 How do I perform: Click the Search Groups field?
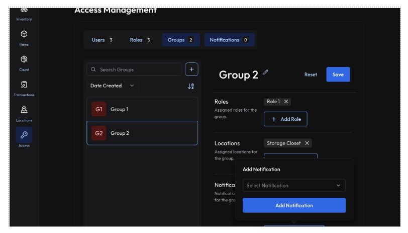[x=134, y=69]
